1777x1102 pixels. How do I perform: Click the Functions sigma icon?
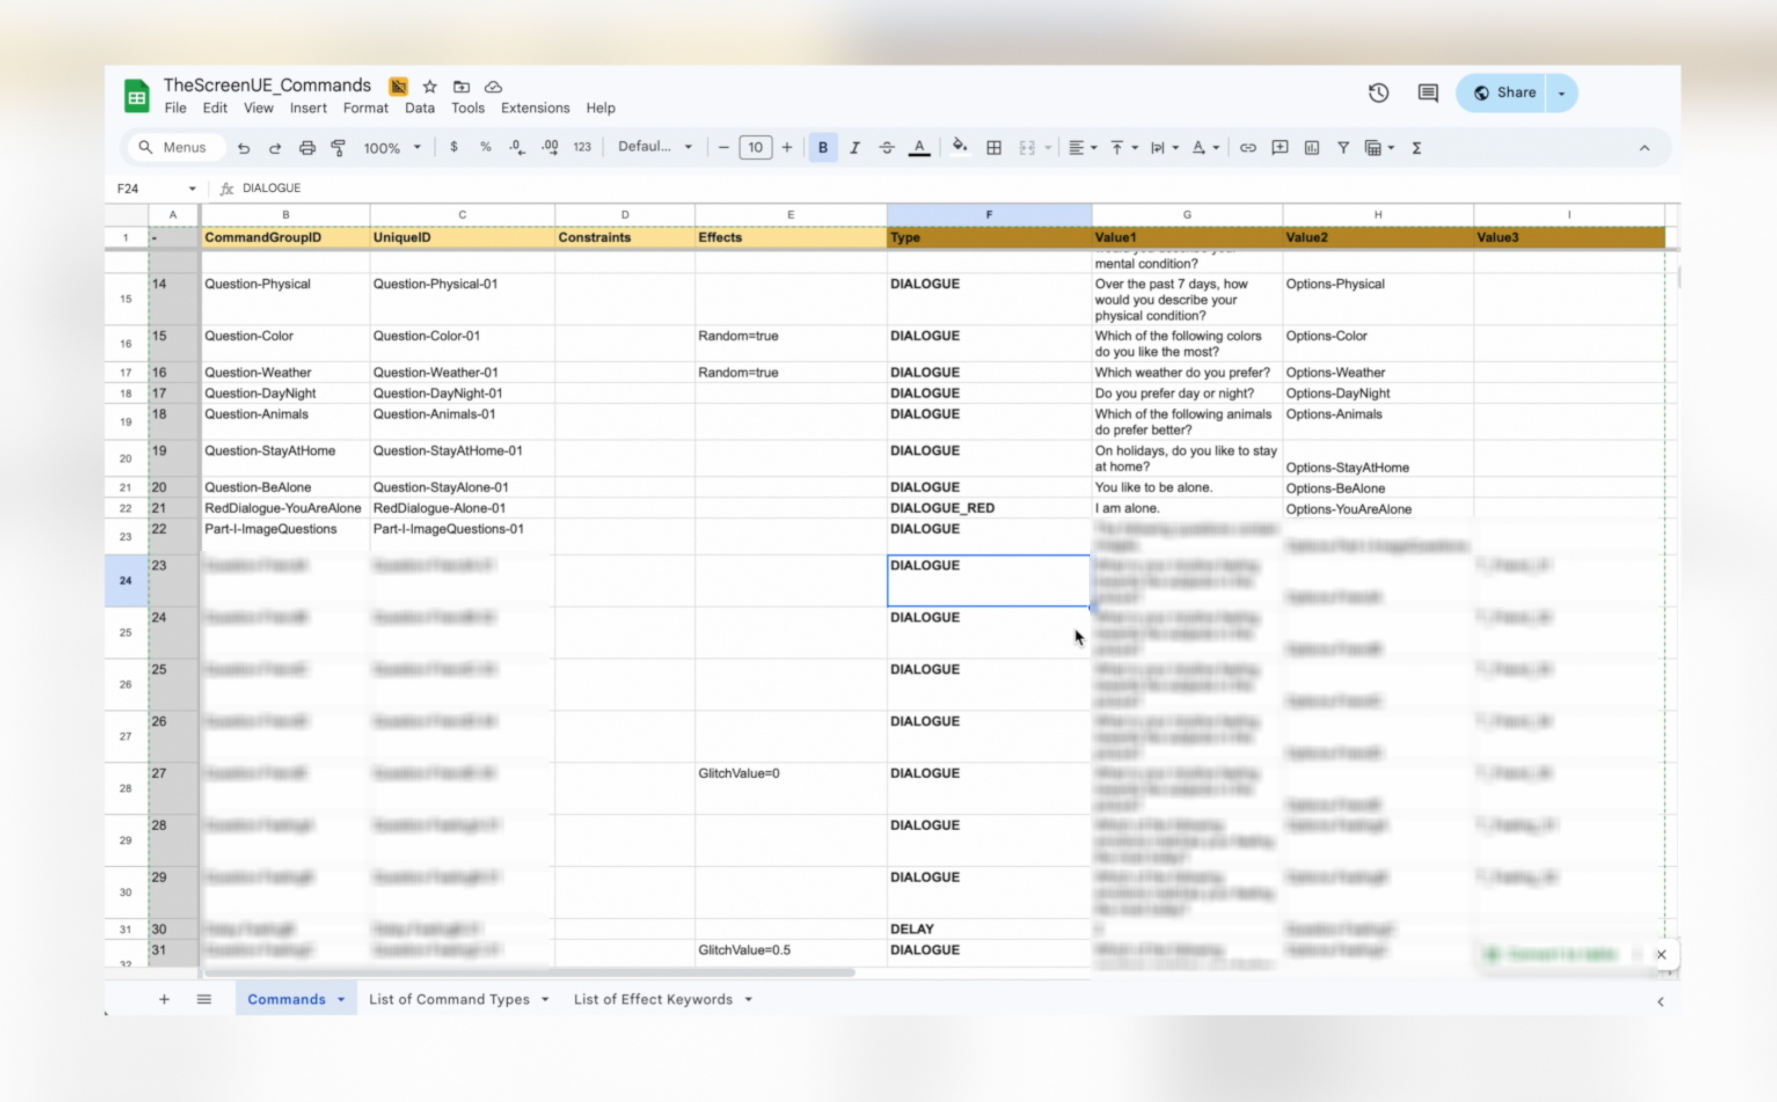(x=1416, y=148)
